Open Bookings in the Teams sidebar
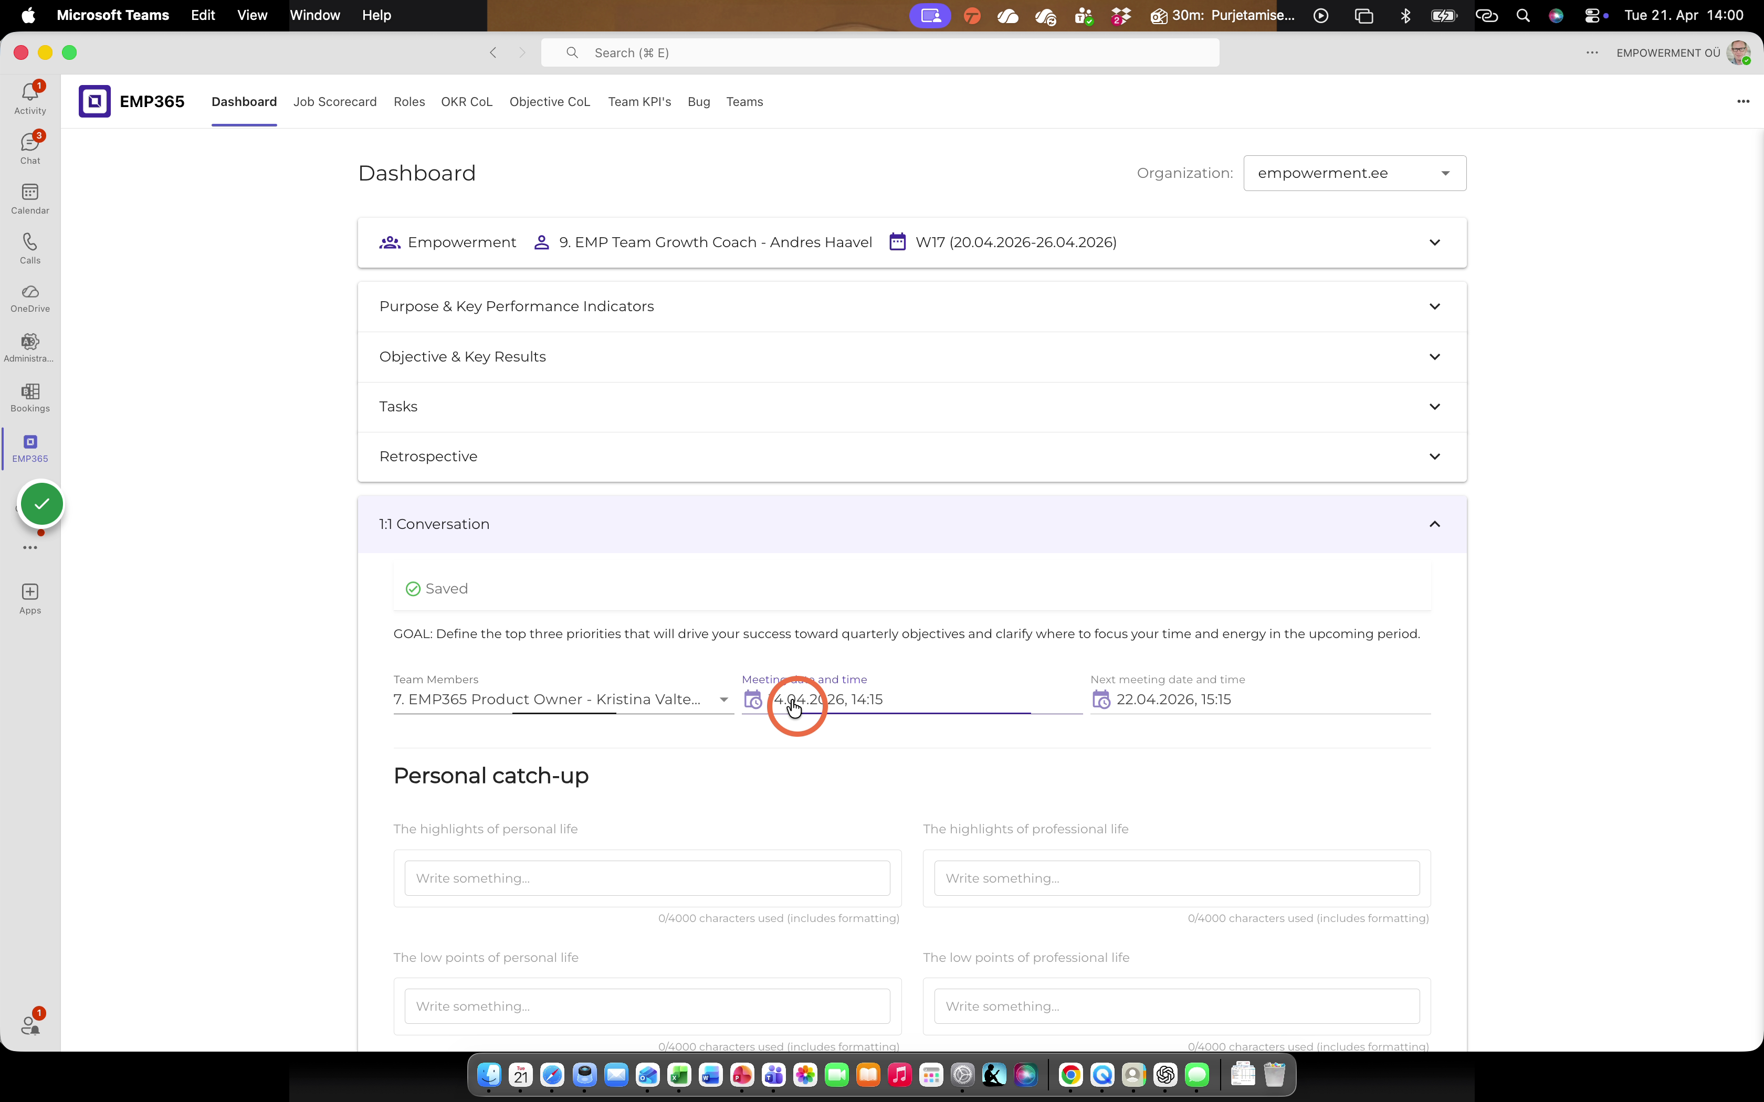1764x1102 pixels. (30, 398)
